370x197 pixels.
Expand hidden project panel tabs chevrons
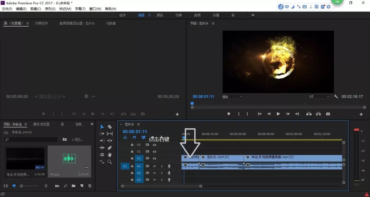[92, 124]
